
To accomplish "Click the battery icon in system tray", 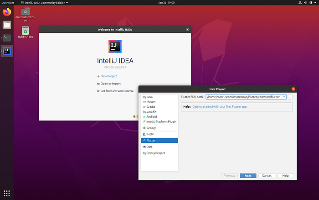I will point(311,3).
